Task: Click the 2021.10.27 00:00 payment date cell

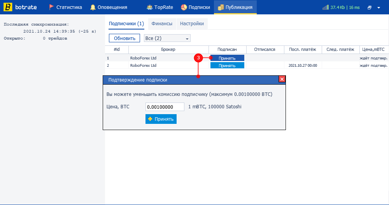Action: (303, 66)
